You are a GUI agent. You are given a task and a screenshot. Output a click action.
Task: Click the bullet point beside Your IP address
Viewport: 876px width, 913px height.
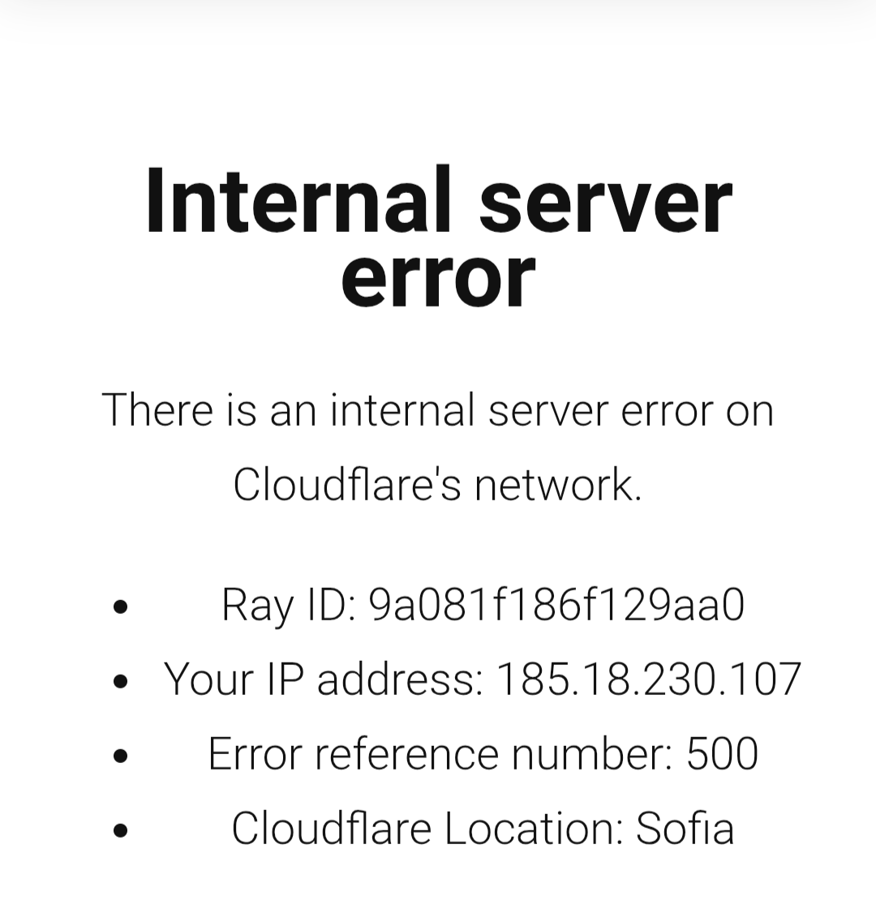click(121, 681)
